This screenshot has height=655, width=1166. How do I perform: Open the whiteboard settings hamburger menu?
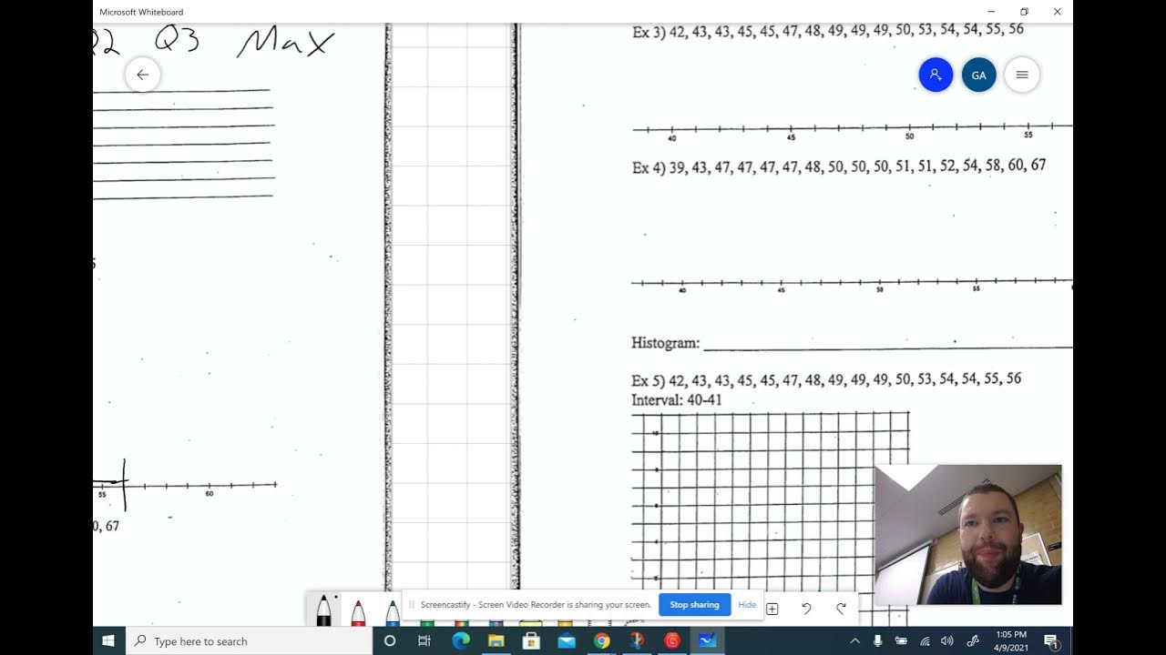1022,75
